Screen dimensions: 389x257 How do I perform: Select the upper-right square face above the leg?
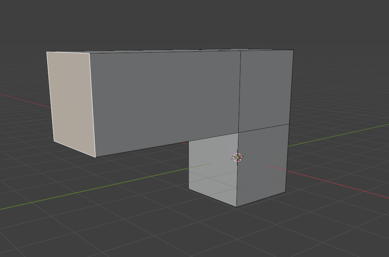pos(265,91)
